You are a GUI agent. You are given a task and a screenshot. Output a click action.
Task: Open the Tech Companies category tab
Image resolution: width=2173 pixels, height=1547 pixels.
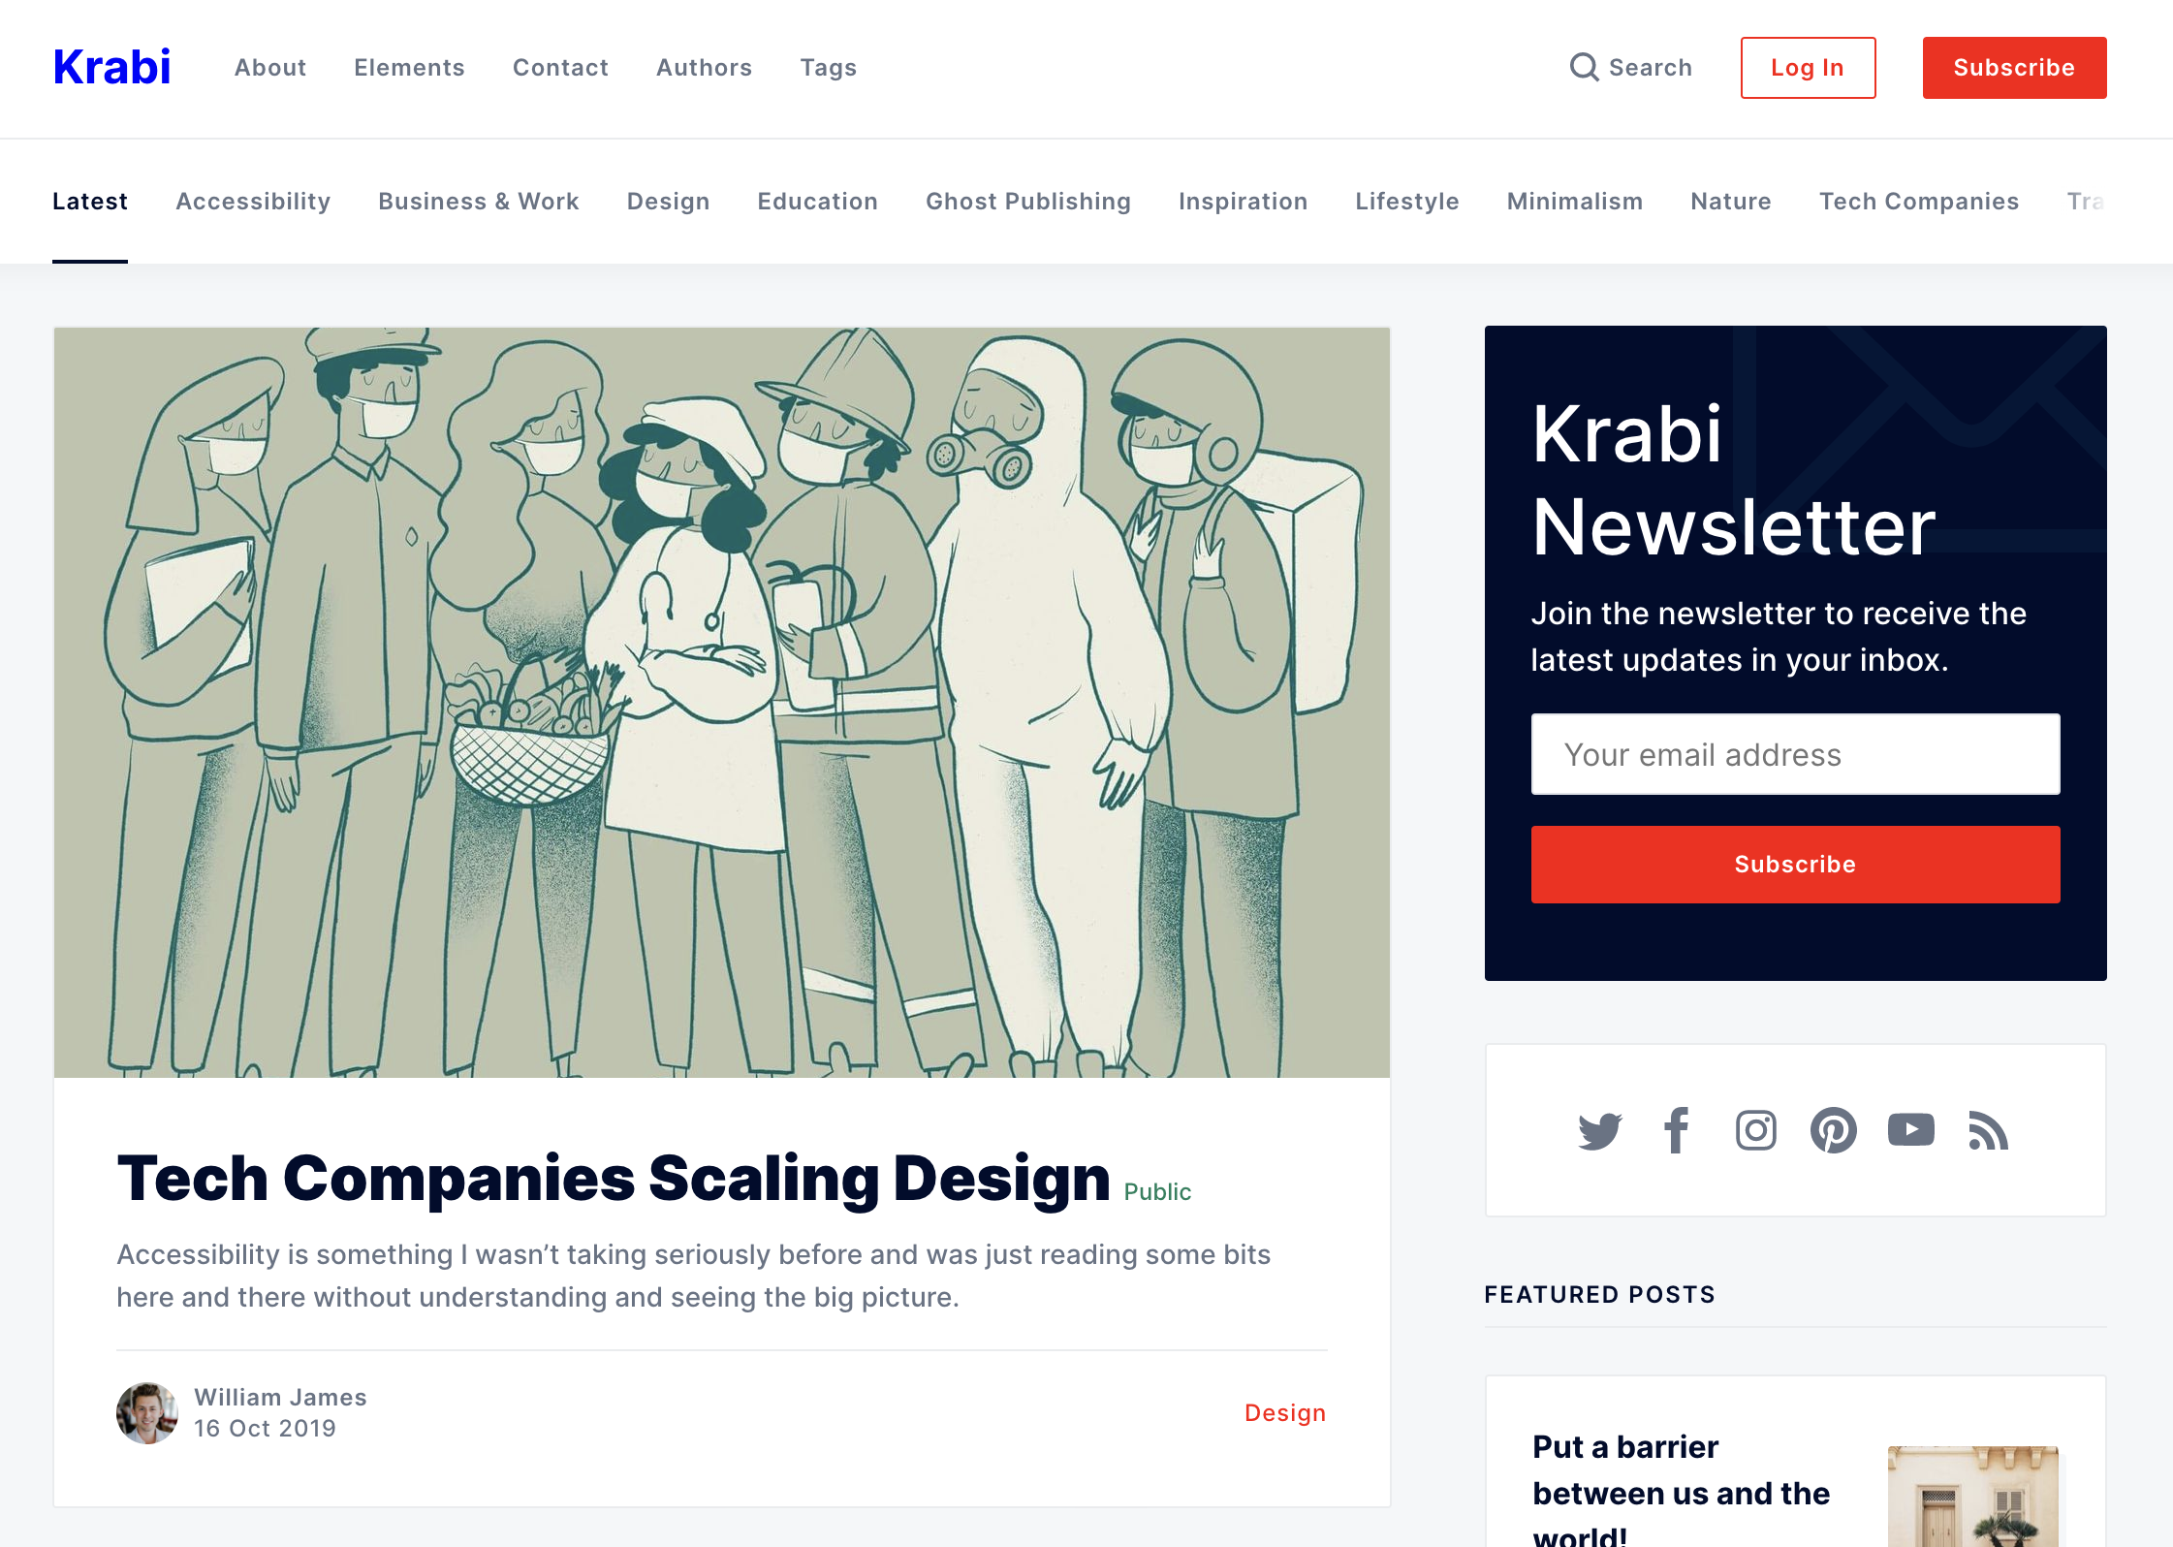click(1918, 201)
